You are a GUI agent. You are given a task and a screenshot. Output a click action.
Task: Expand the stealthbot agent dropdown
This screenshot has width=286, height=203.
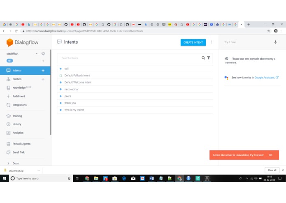[37, 54]
